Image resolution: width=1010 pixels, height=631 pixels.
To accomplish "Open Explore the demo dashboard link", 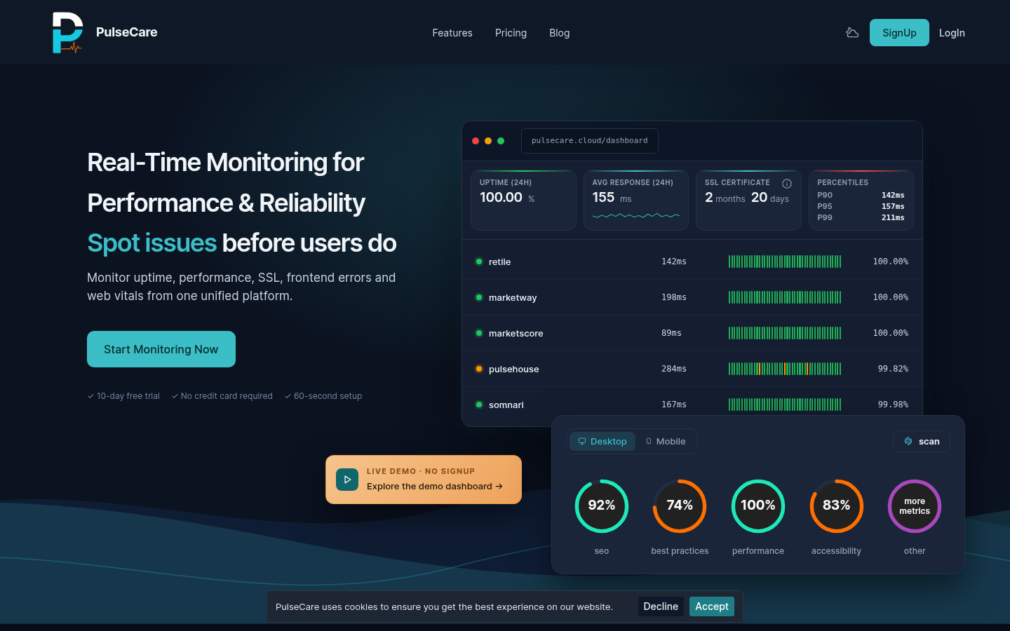I will point(435,487).
